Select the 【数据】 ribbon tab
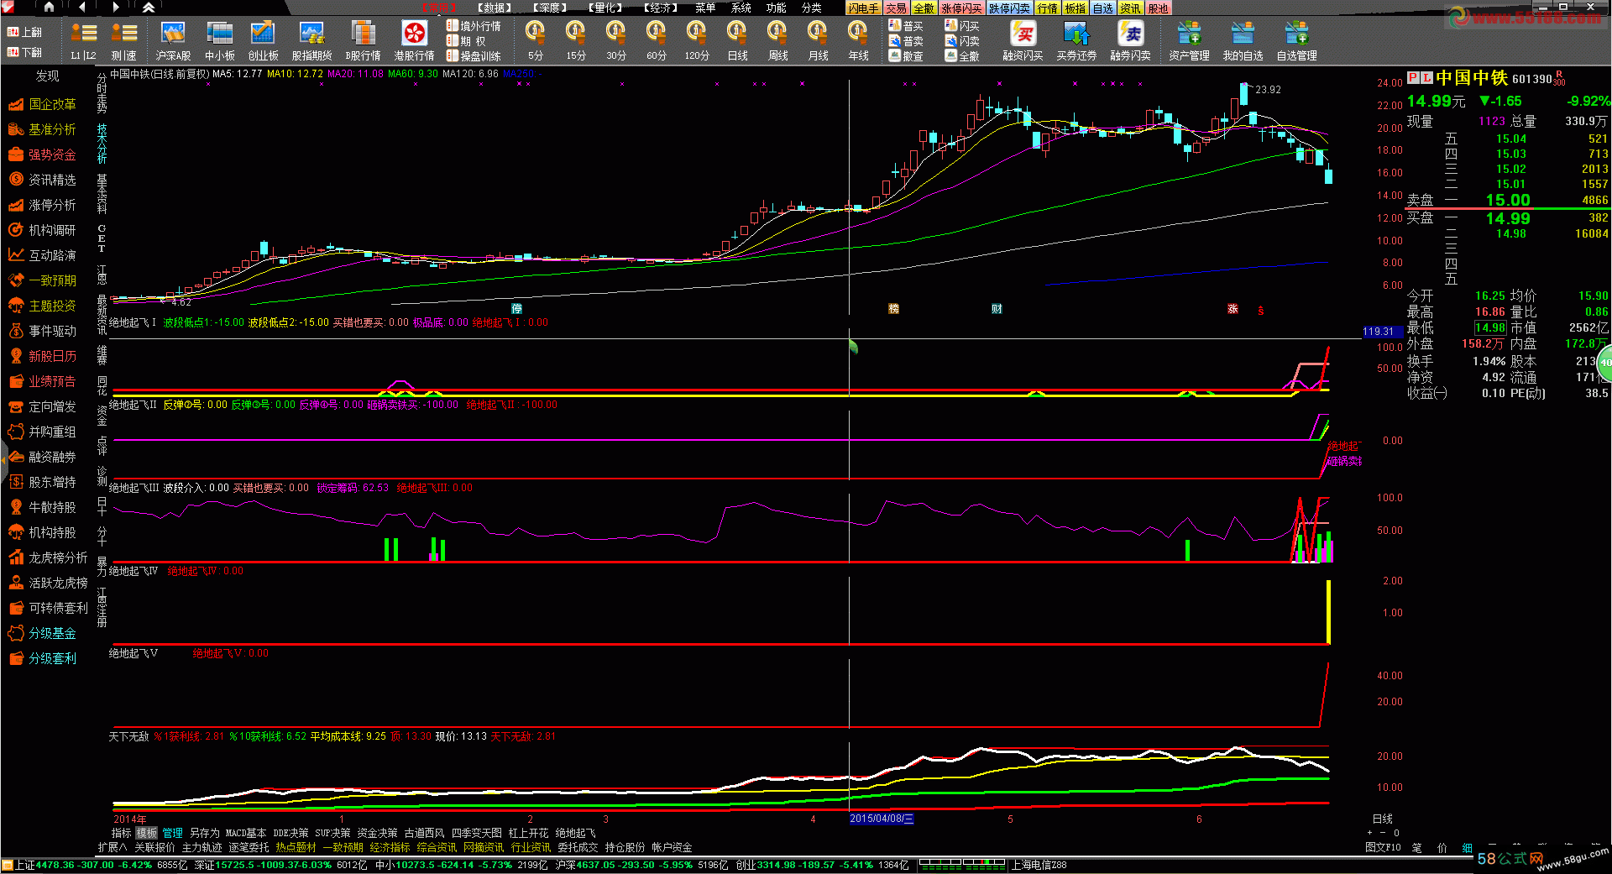Viewport: 1612px width, 874px height. click(x=495, y=8)
